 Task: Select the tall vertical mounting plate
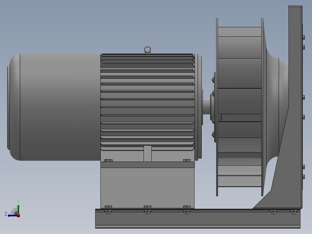click(x=296, y=107)
